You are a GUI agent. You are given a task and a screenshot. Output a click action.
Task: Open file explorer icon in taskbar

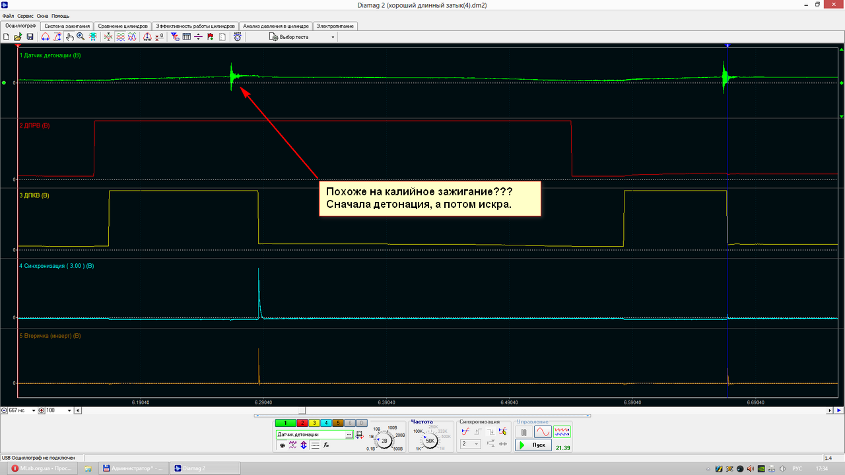pos(88,468)
